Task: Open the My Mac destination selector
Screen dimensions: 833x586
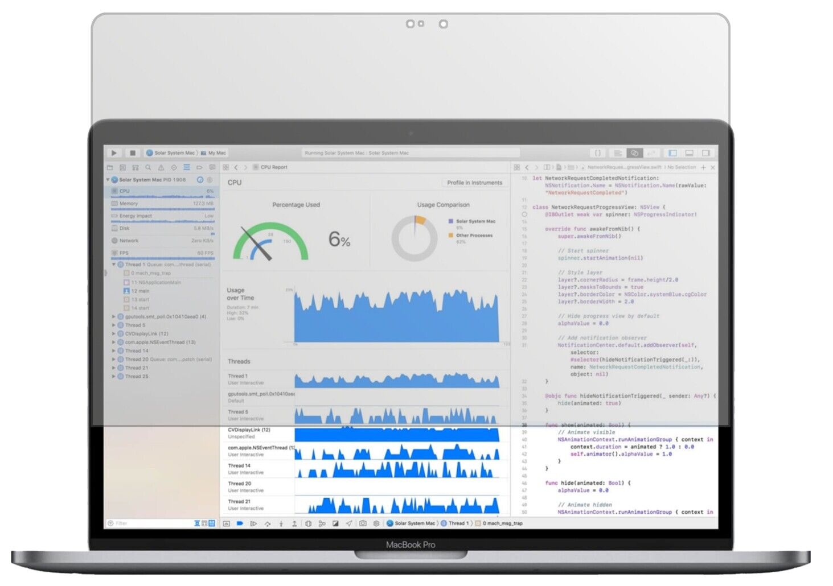Action: coord(216,153)
